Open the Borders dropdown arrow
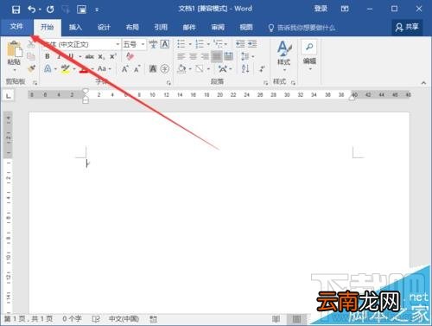Viewport: 432px width, 326px height. coord(208,69)
